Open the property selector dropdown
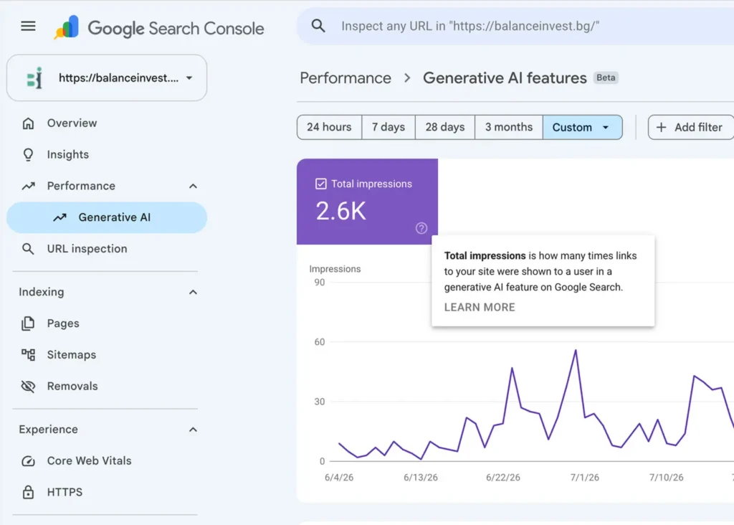Screen dimensions: 734x525 [x=107, y=77]
